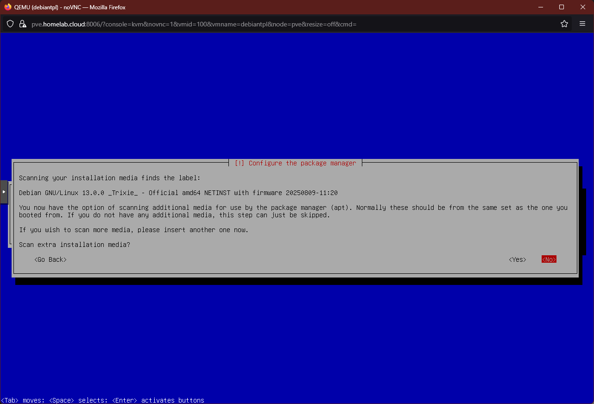
Task: Choose <Go Back> in the installer dialog
Action: coord(50,259)
